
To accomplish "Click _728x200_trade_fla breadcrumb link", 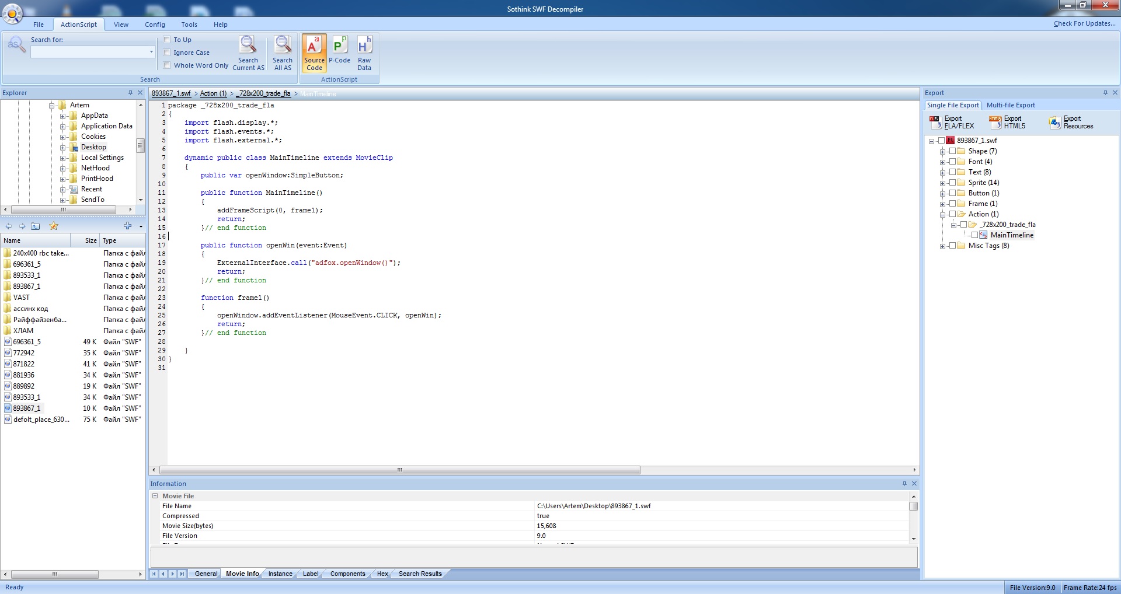I will (x=263, y=93).
